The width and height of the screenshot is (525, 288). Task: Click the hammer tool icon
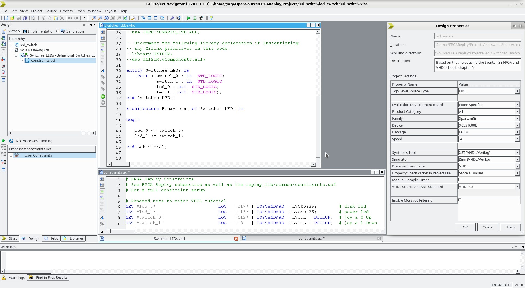point(133,18)
